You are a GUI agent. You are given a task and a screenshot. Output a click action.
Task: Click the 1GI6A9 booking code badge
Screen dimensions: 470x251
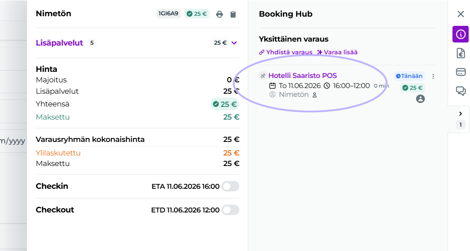(x=168, y=14)
